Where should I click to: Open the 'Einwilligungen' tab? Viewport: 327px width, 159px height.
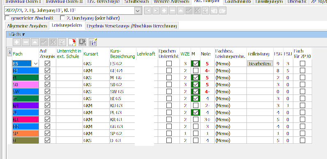[269, 2]
